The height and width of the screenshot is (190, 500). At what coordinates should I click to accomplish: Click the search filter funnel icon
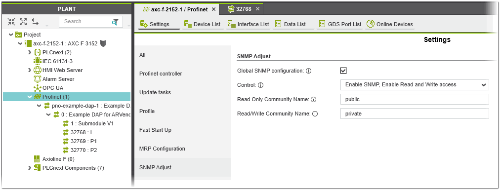coord(115,22)
